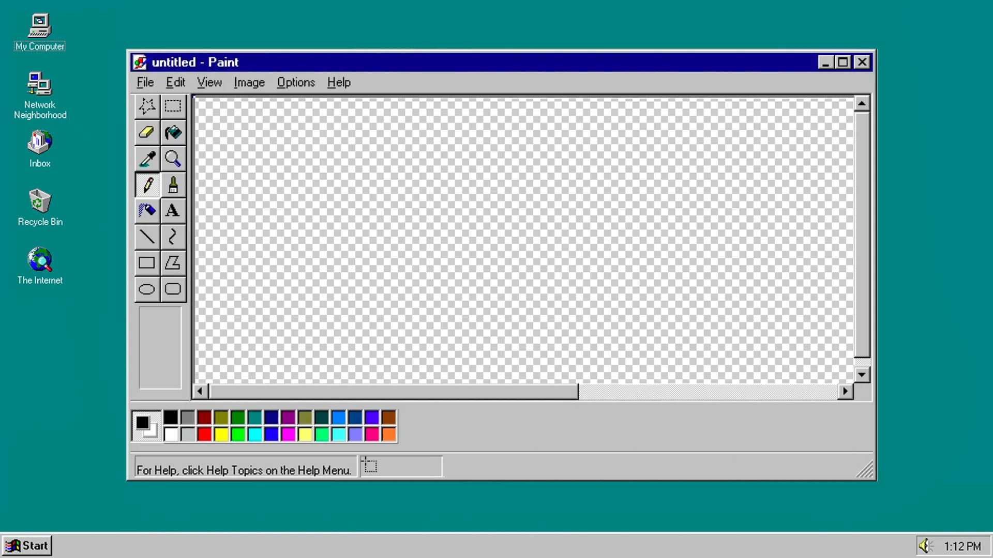The image size is (993, 558).
Task: Choose the Polygon shape tool
Action: pyautogui.click(x=173, y=263)
